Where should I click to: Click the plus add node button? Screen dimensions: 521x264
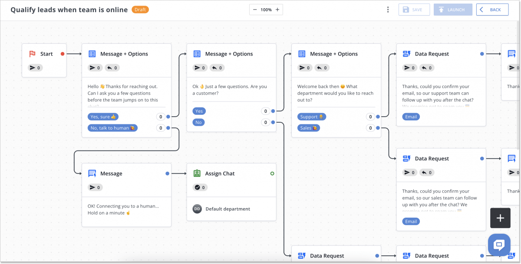500,218
